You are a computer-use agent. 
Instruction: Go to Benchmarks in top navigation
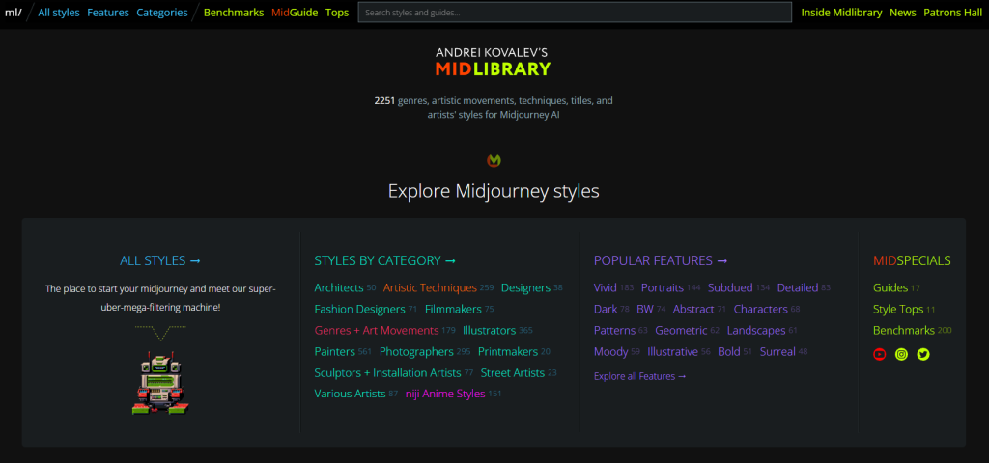tap(234, 12)
